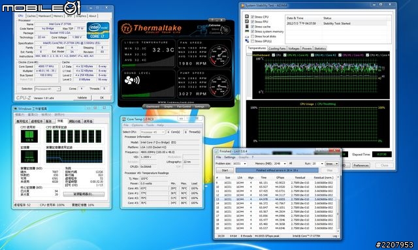Click the Dashboard tab in Thermaltake
Image resolution: width=418 pixels, height=250 pixels.
point(152,106)
